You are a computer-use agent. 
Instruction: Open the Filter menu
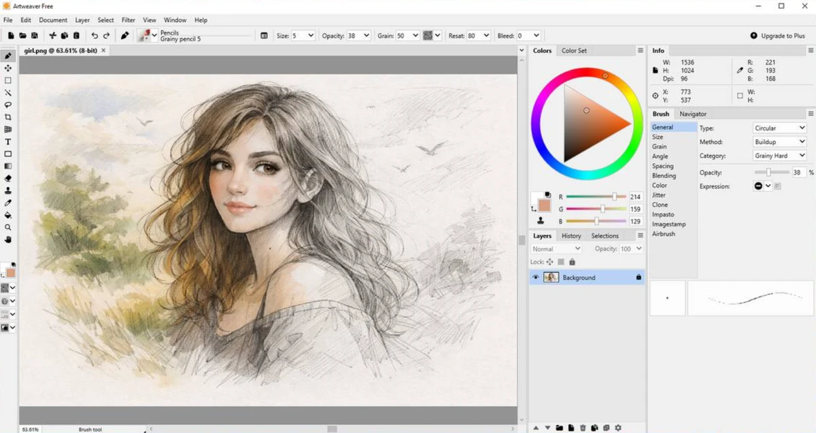coord(129,20)
